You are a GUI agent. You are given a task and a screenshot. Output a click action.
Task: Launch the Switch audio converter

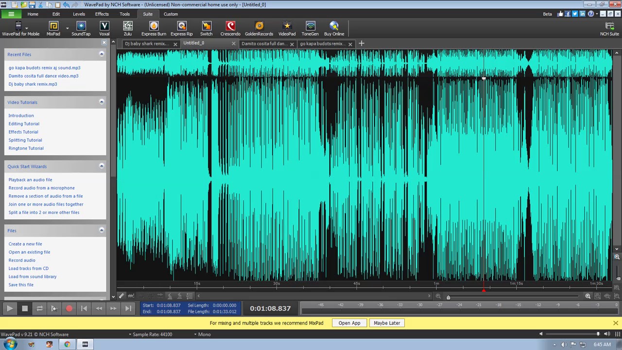207,29
